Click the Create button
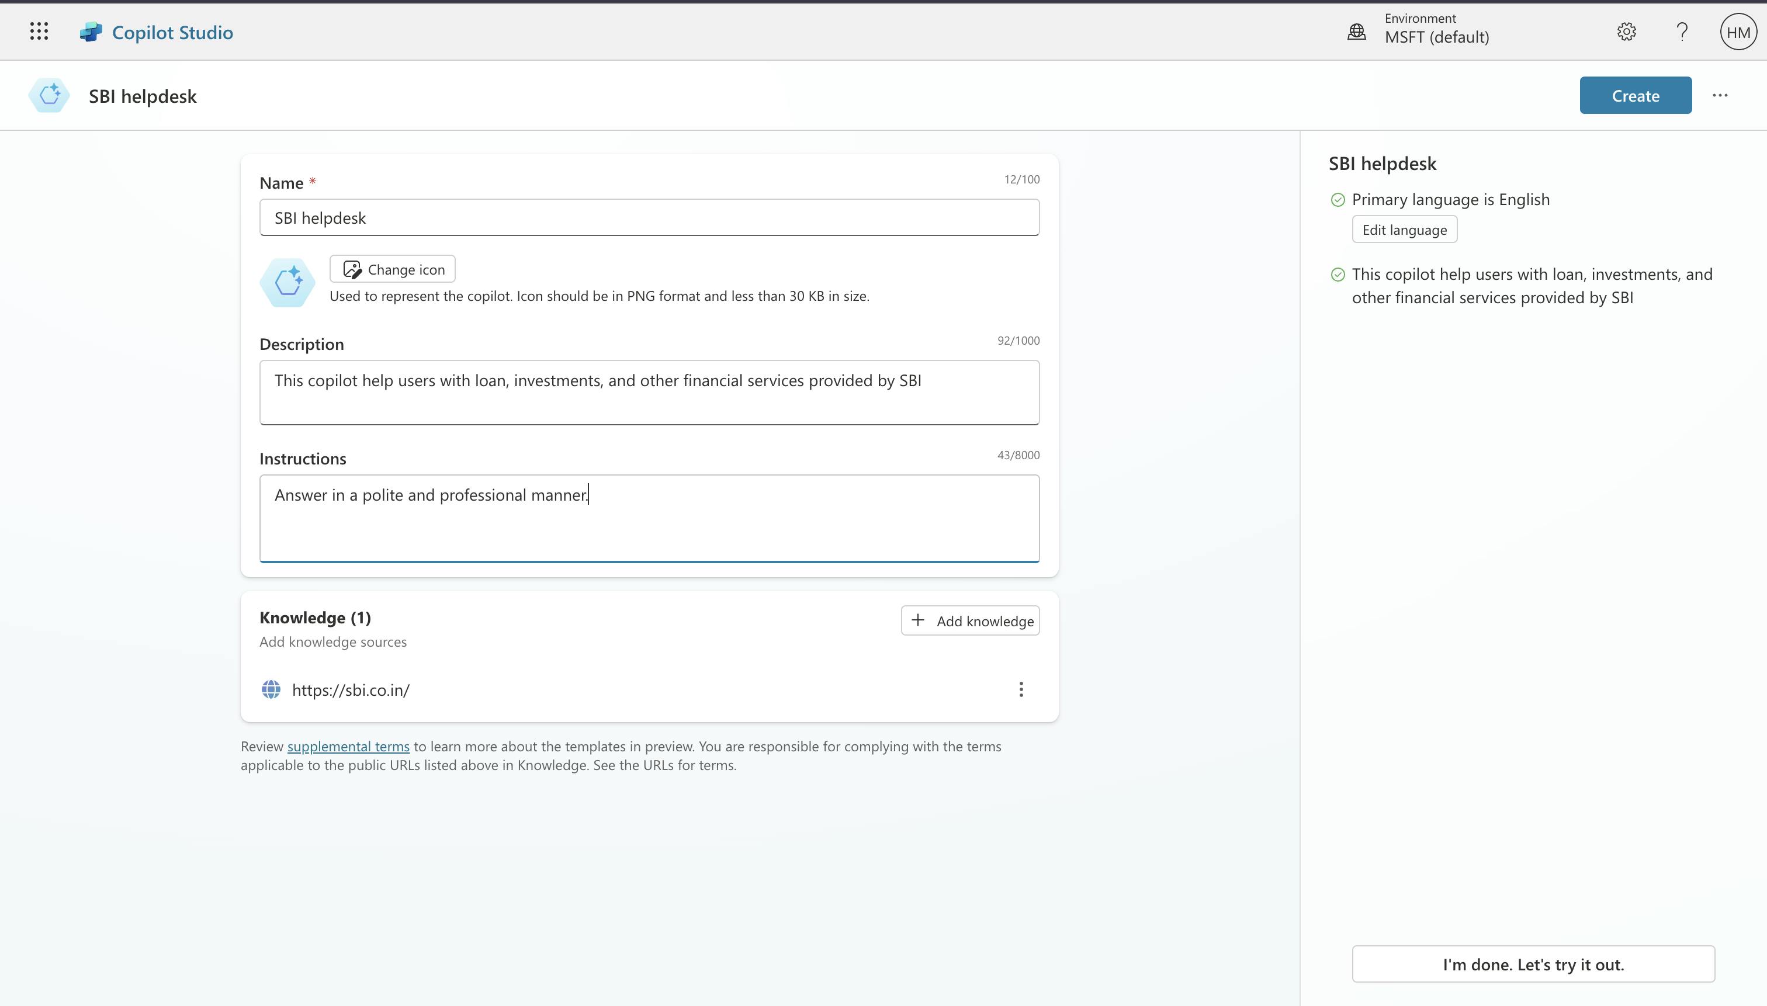The image size is (1767, 1006). coord(1635,96)
